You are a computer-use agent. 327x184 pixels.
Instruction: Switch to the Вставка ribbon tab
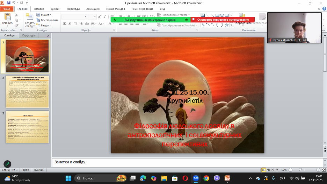pyautogui.click(x=39, y=9)
